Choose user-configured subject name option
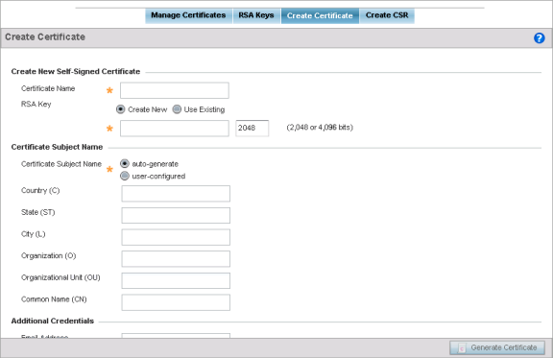553x358 pixels. point(125,176)
